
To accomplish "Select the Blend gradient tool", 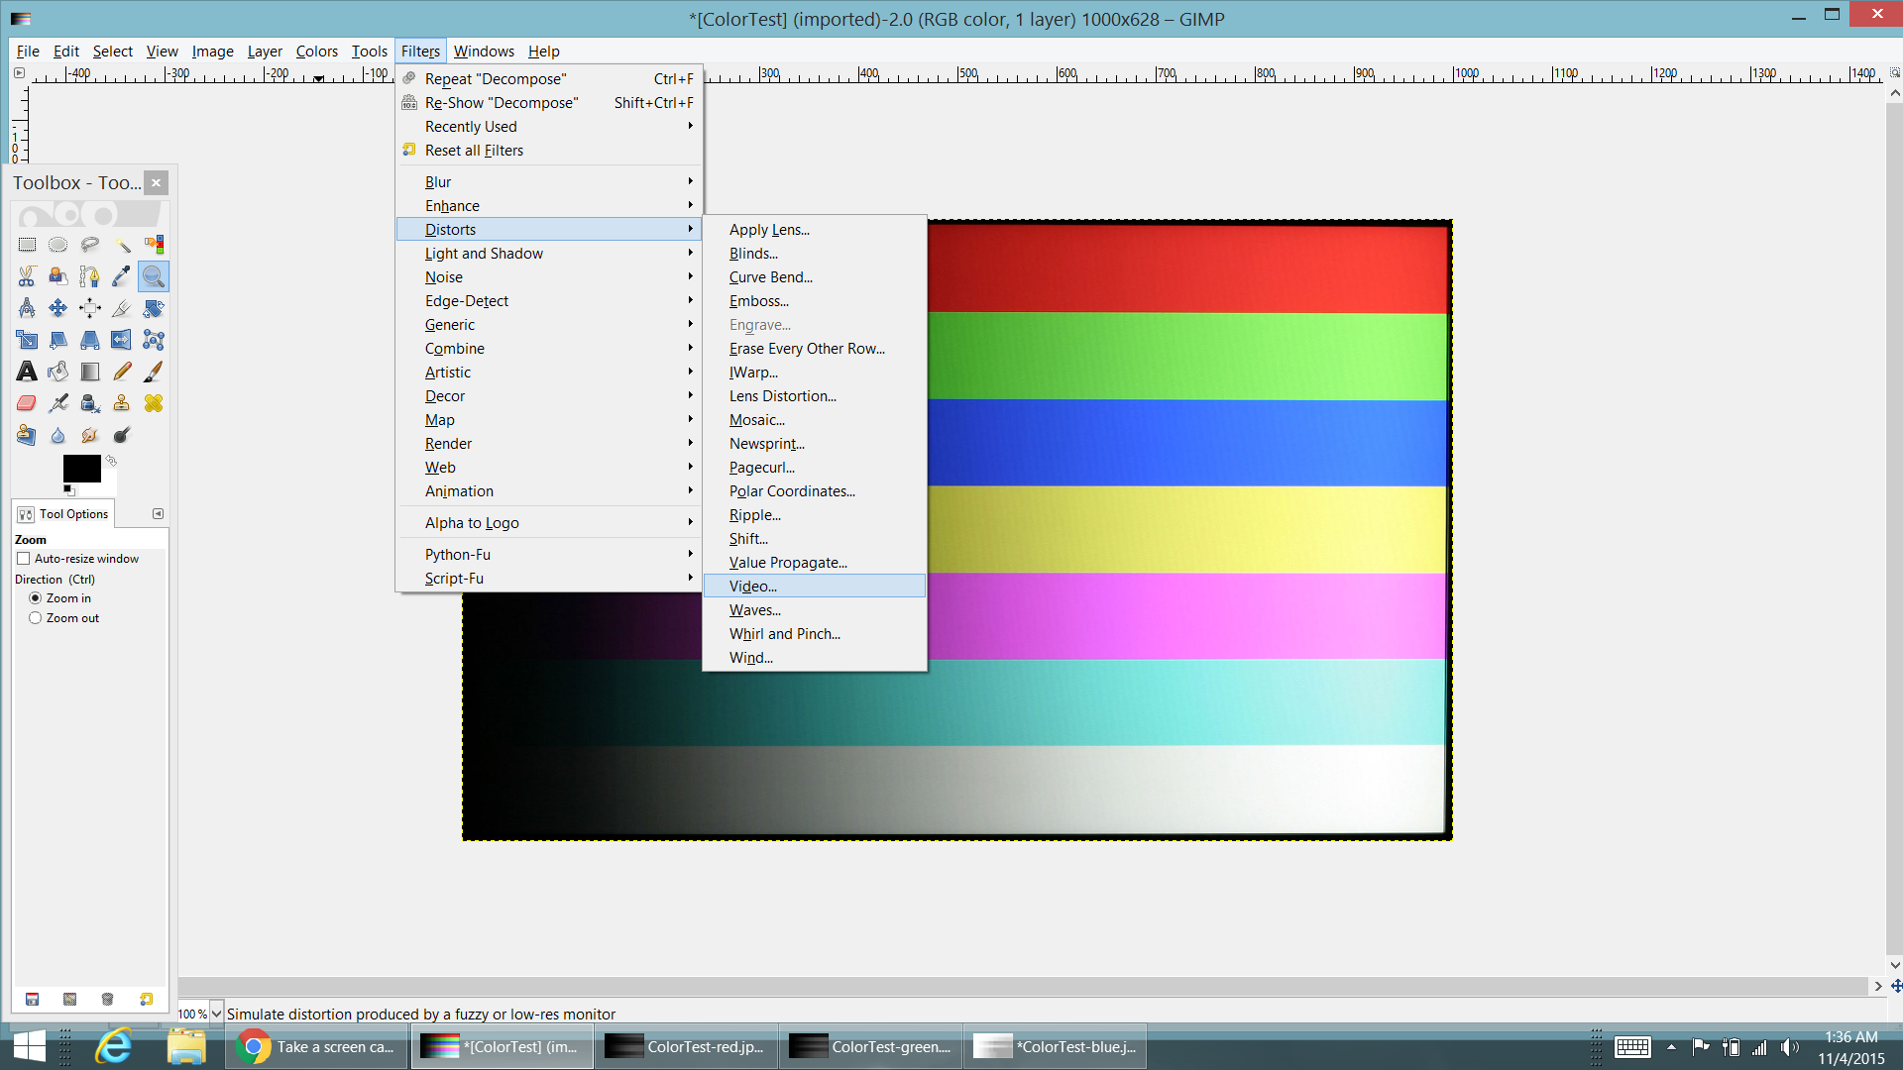I will [90, 372].
